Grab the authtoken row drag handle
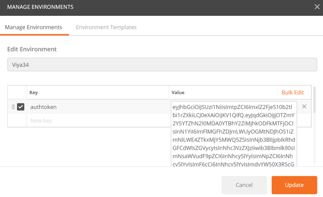323x197 pixels. pos(13,107)
